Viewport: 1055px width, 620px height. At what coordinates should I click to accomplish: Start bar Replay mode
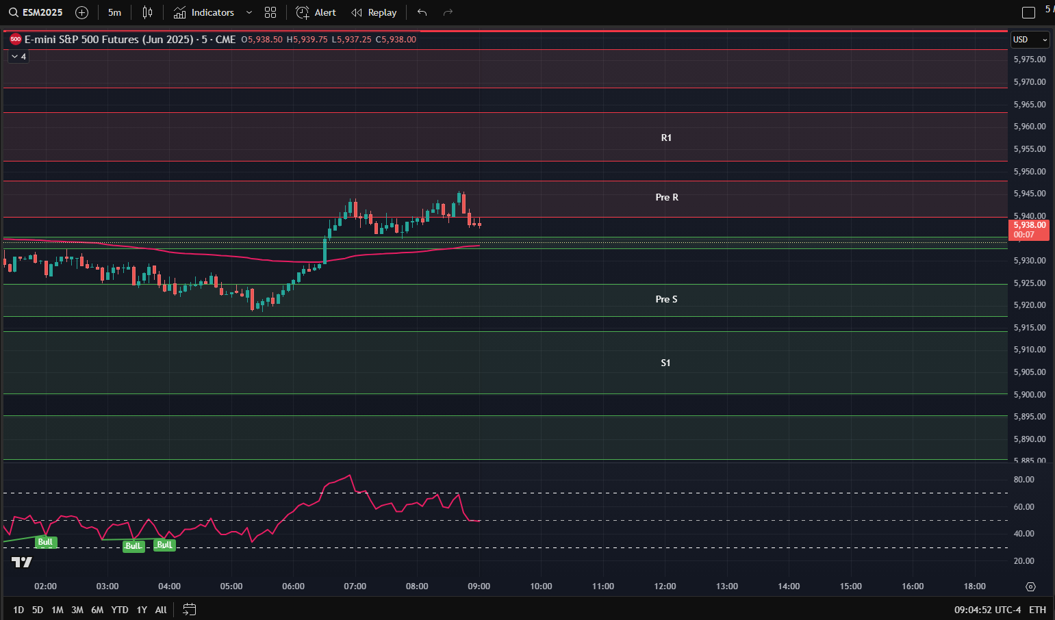point(374,12)
